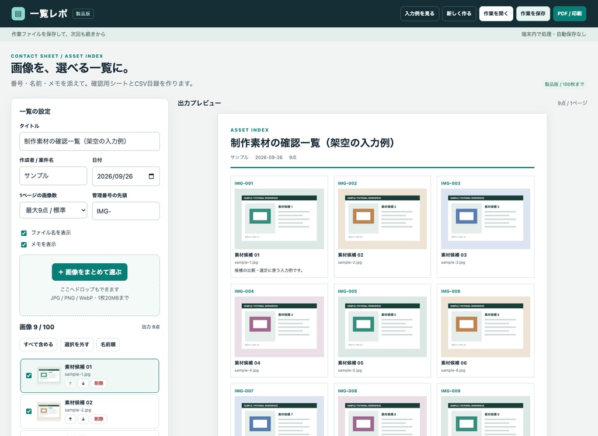Click 候補の比較・選定に使う入力例です memo text
Viewport: 598px width, 436px height.
pos(269,270)
